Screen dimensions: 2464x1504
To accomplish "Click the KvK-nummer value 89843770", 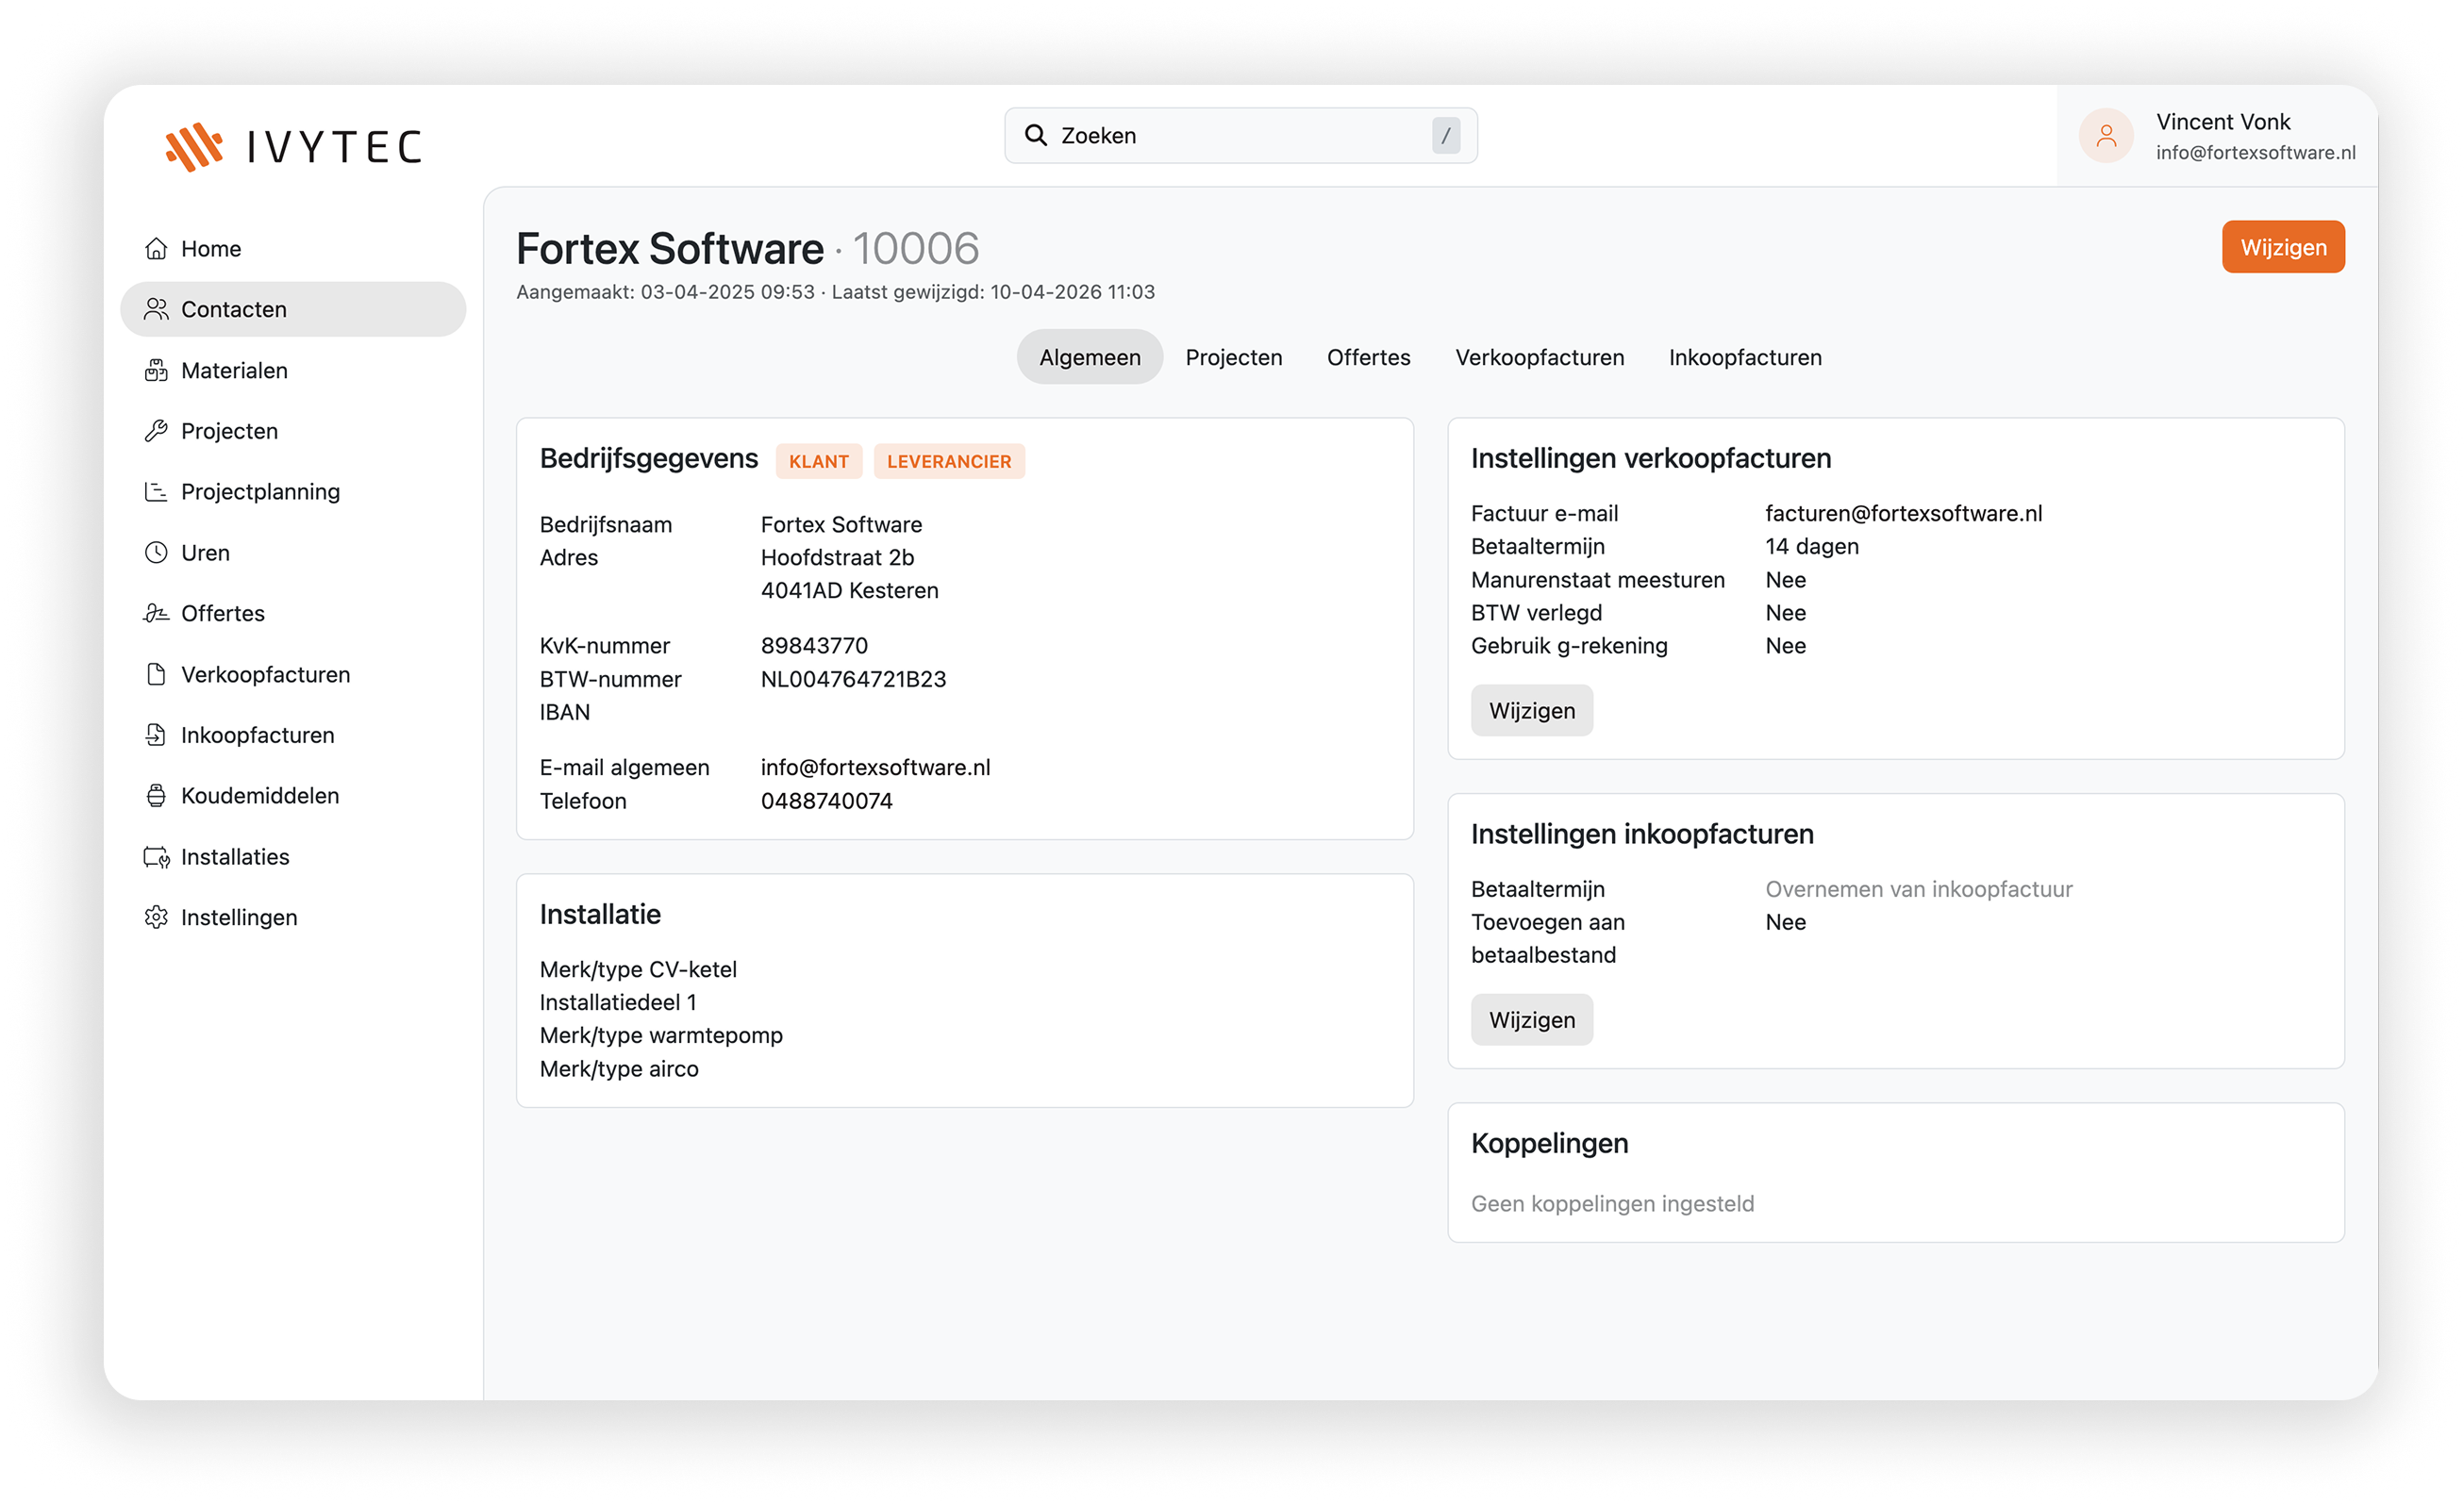I will [x=815, y=647].
